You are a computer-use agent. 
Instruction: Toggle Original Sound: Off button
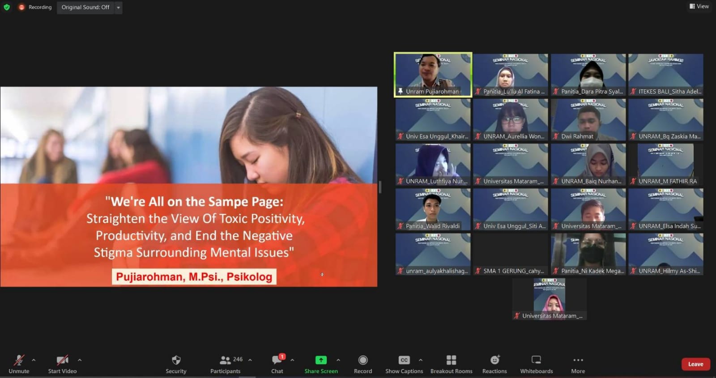pos(85,7)
